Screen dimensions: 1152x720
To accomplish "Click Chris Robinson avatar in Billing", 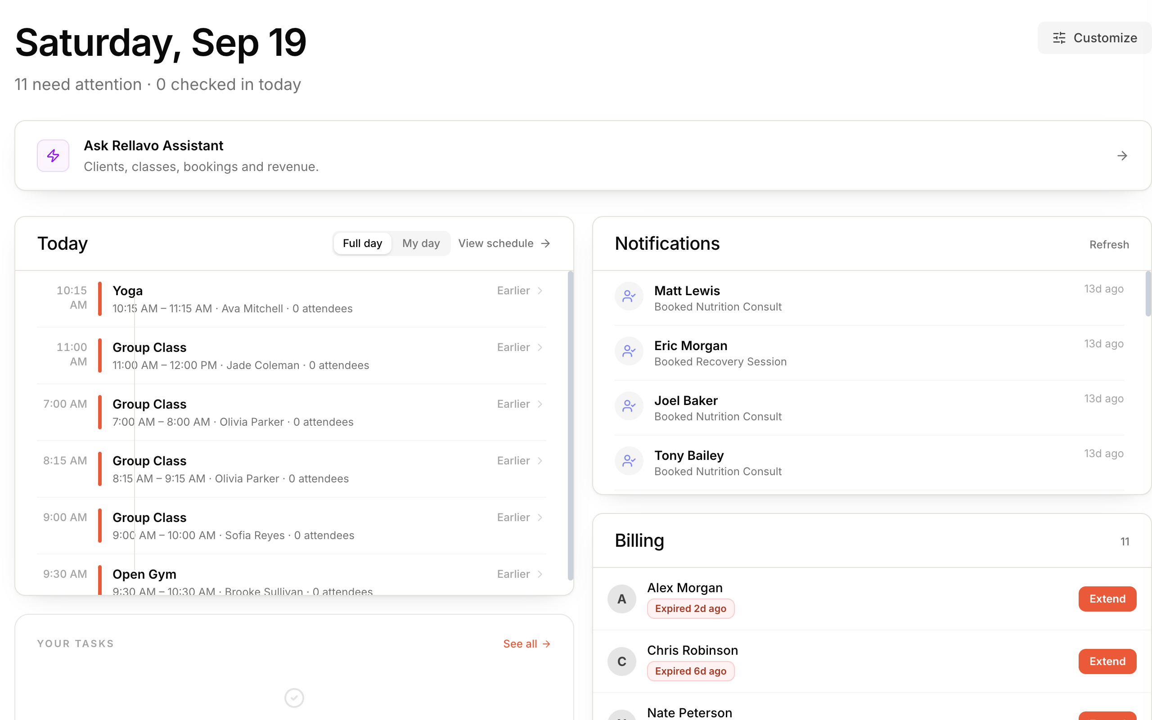I will tap(622, 661).
